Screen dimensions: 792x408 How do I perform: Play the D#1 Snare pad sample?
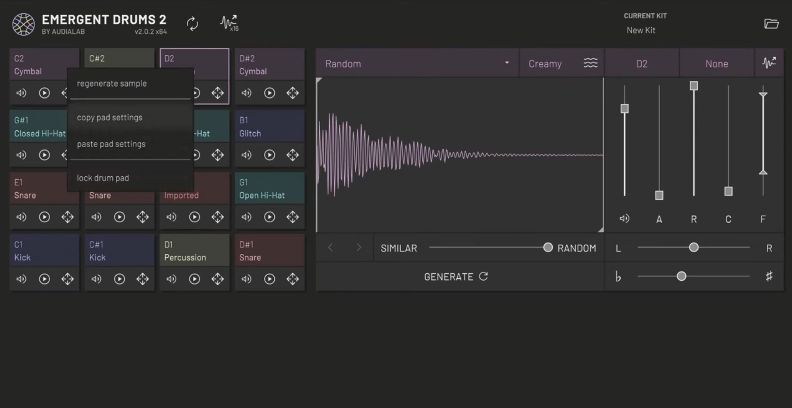pyautogui.click(x=270, y=279)
